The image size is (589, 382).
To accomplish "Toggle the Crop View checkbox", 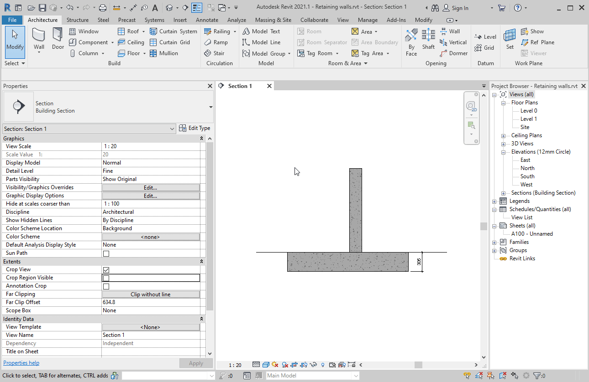I will coord(106,269).
